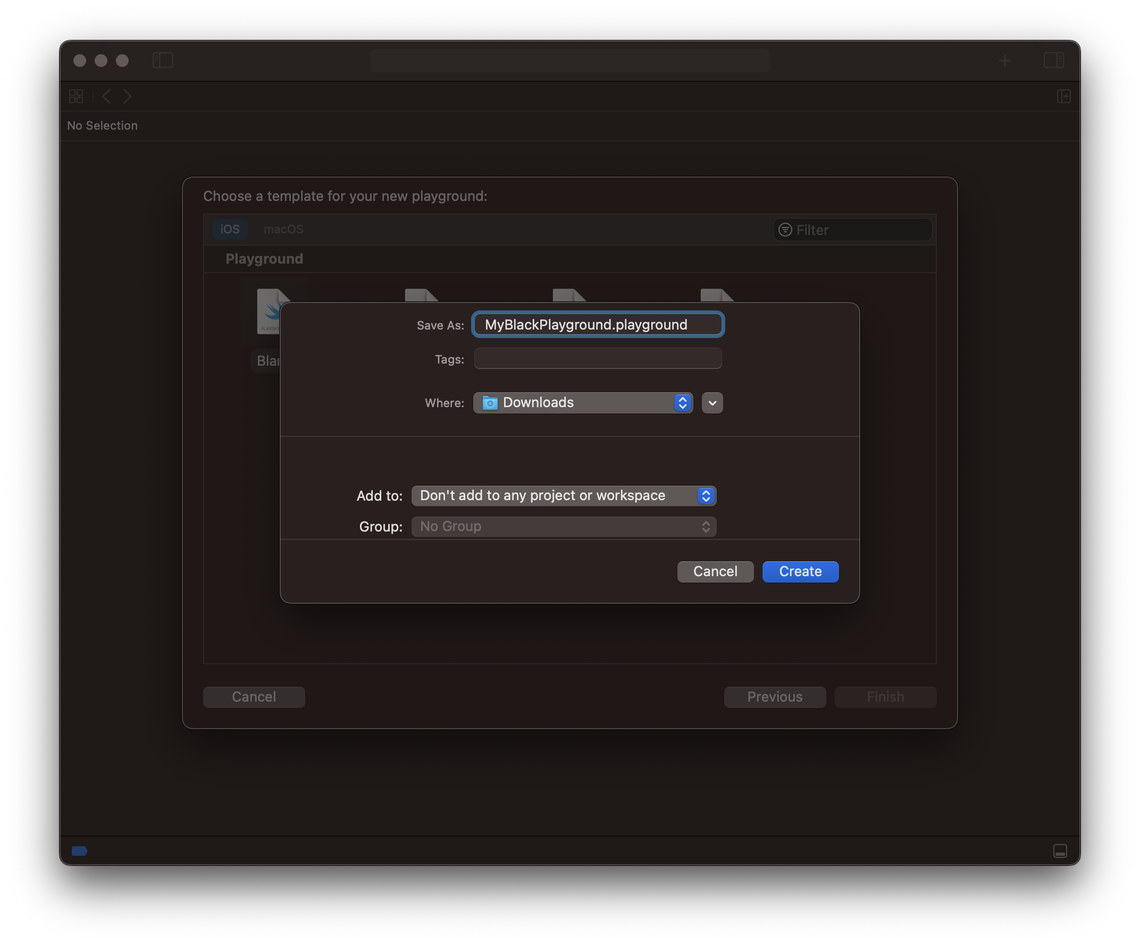
Task: Click the Previous button
Action: click(x=775, y=697)
